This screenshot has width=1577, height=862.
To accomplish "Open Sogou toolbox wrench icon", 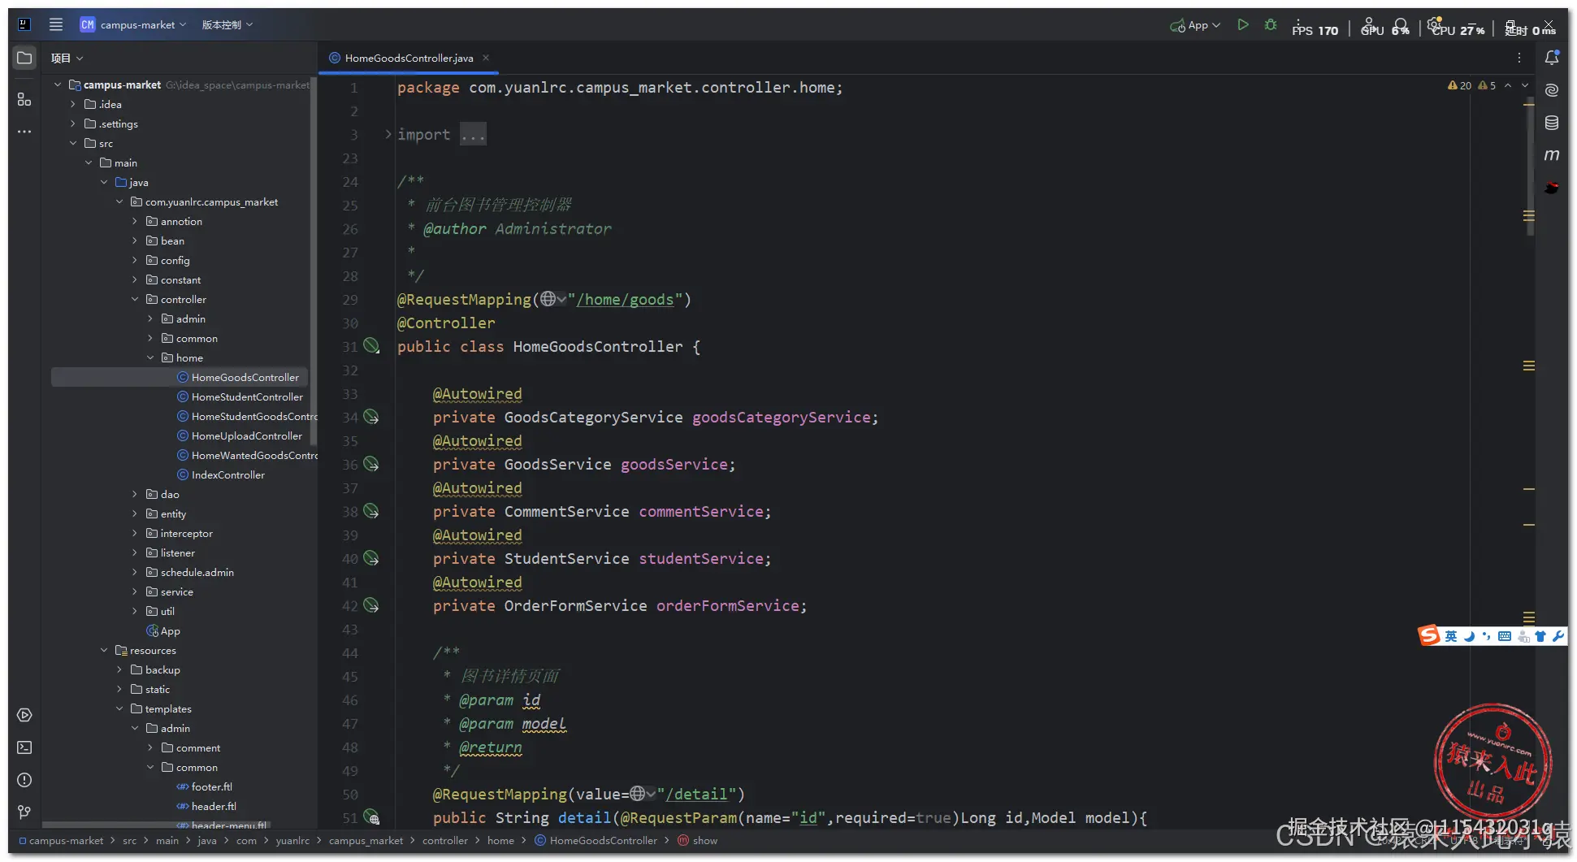I will [x=1558, y=636].
